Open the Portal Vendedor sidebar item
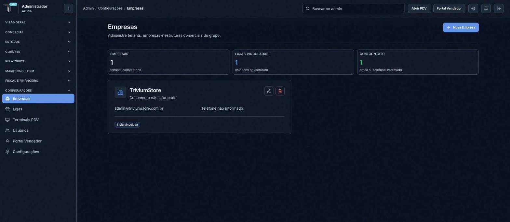 click(38, 141)
